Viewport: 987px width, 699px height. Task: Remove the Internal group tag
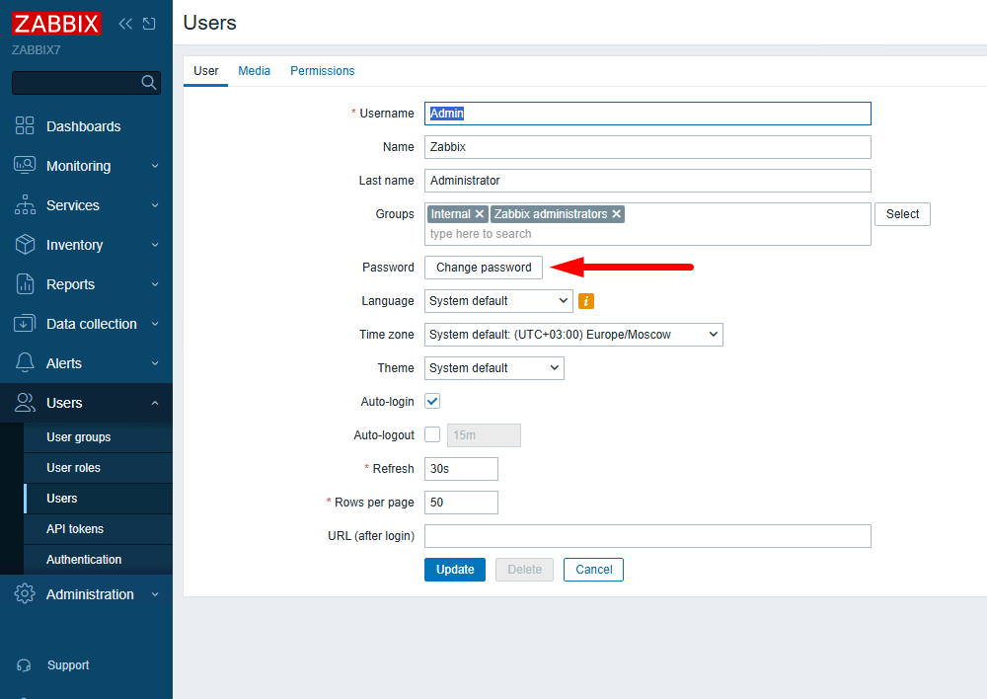pyautogui.click(x=480, y=214)
